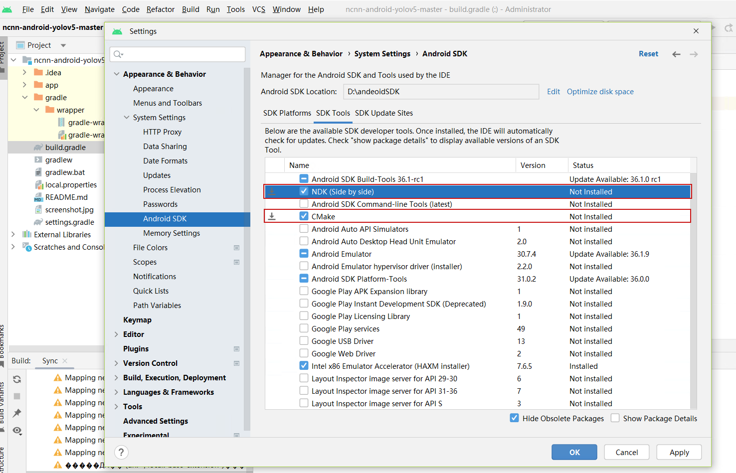Check Android SDK Command-line Tools (latest)
Image resolution: width=736 pixels, height=473 pixels.
tap(304, 204)
